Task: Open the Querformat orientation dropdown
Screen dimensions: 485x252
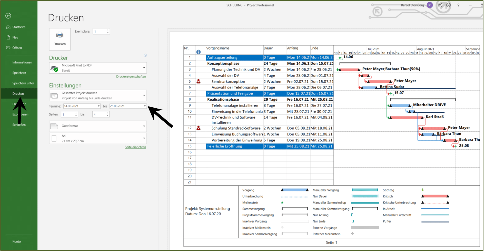Action: tap(98, 126)
